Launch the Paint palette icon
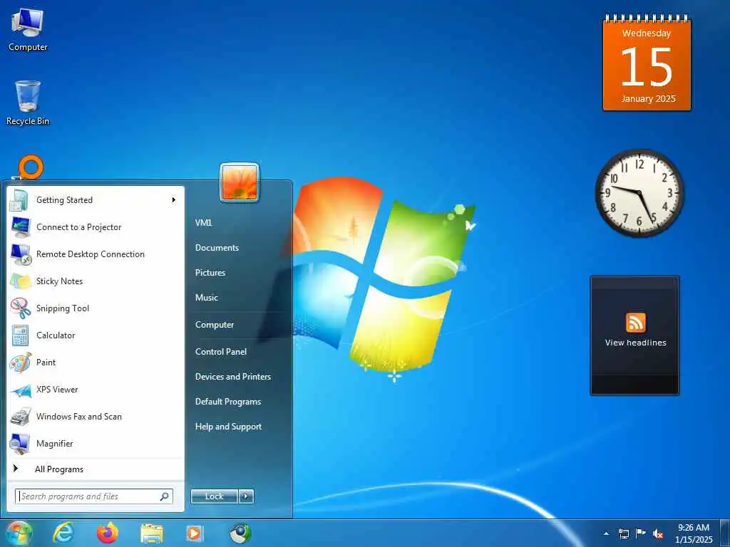730x547 pixels. coord(21,363)
